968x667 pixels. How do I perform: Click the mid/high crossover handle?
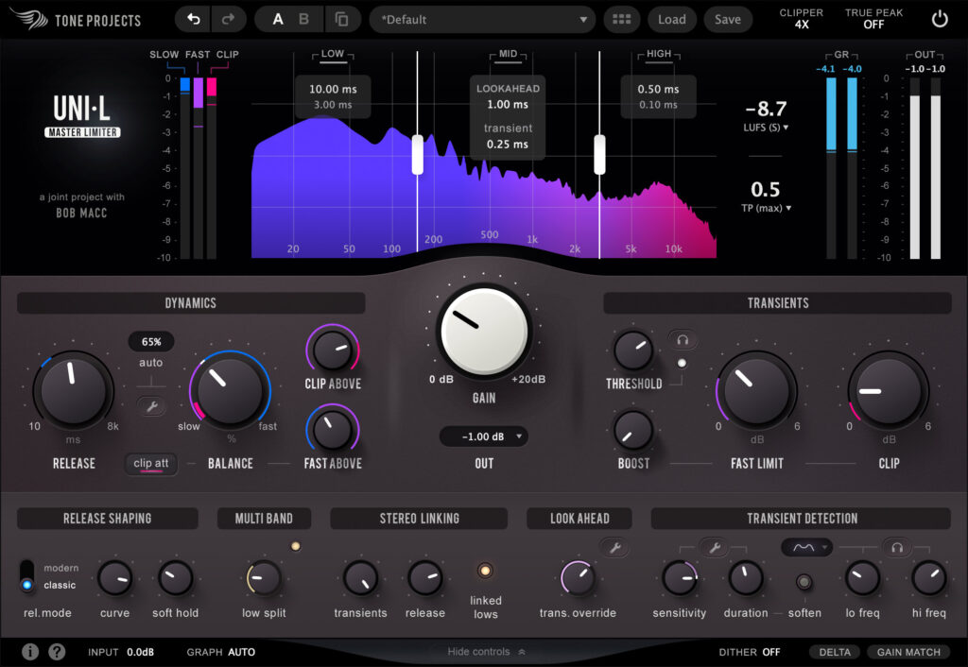599,154
